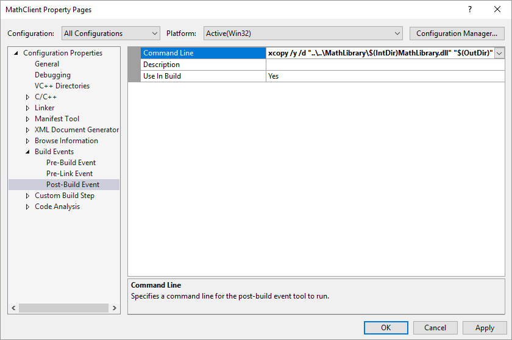The height and width of the screenshot is (340, 512).
Task: Click the Yes value for Use In Build
Action: point(385,76)
